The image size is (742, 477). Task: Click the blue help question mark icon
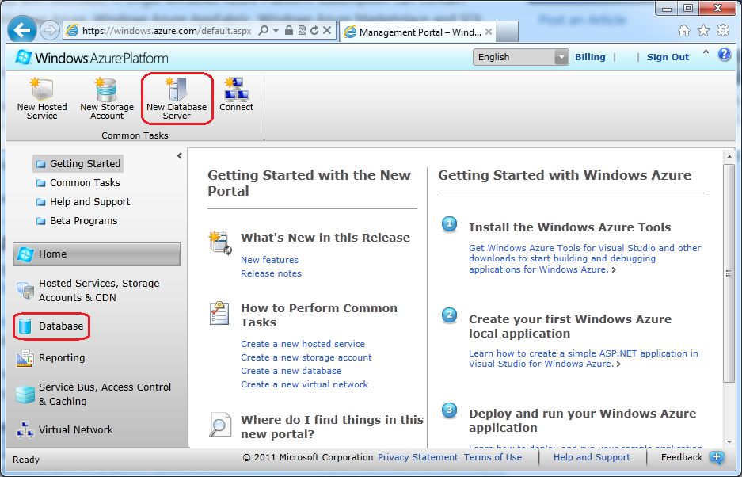point(724,54)
